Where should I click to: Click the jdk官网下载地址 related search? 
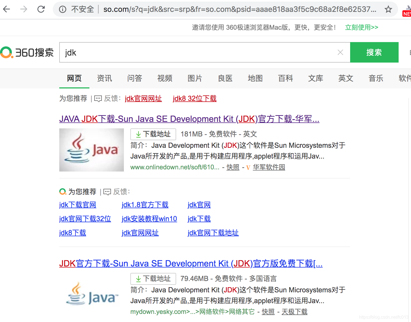point(213,233)
